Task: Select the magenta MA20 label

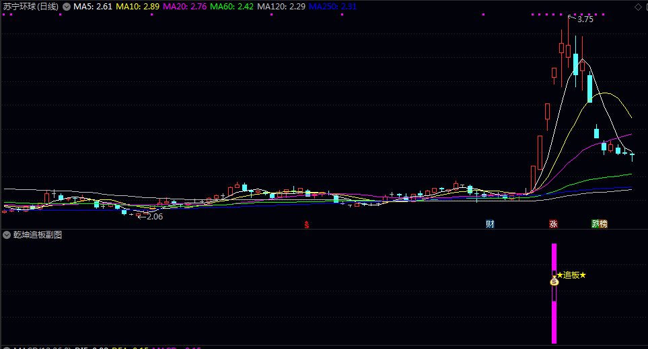Action: pos(185,7)
